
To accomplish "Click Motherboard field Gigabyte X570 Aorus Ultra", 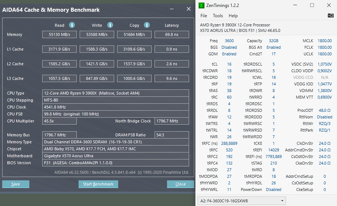I will pos(116,156).
